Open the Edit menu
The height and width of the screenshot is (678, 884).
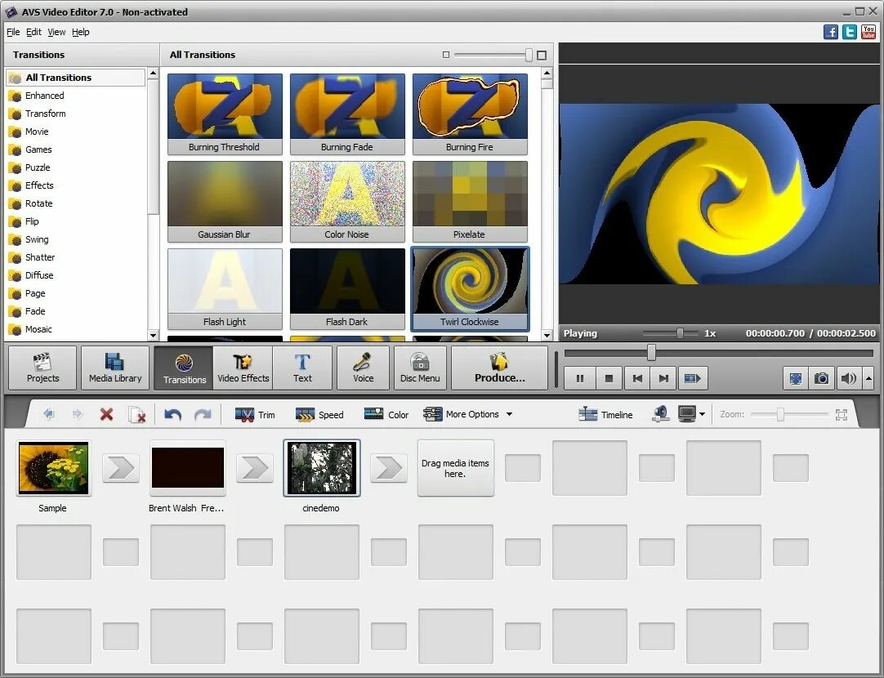[x=33, y=32]
